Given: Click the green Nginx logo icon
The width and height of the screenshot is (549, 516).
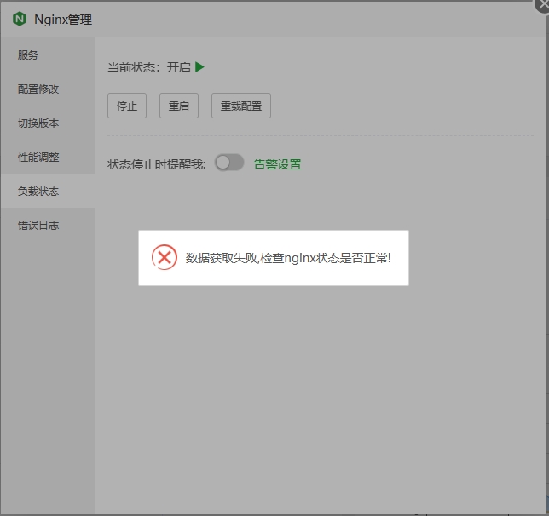Looking at the screenshot, I should (x=20, y=19).
